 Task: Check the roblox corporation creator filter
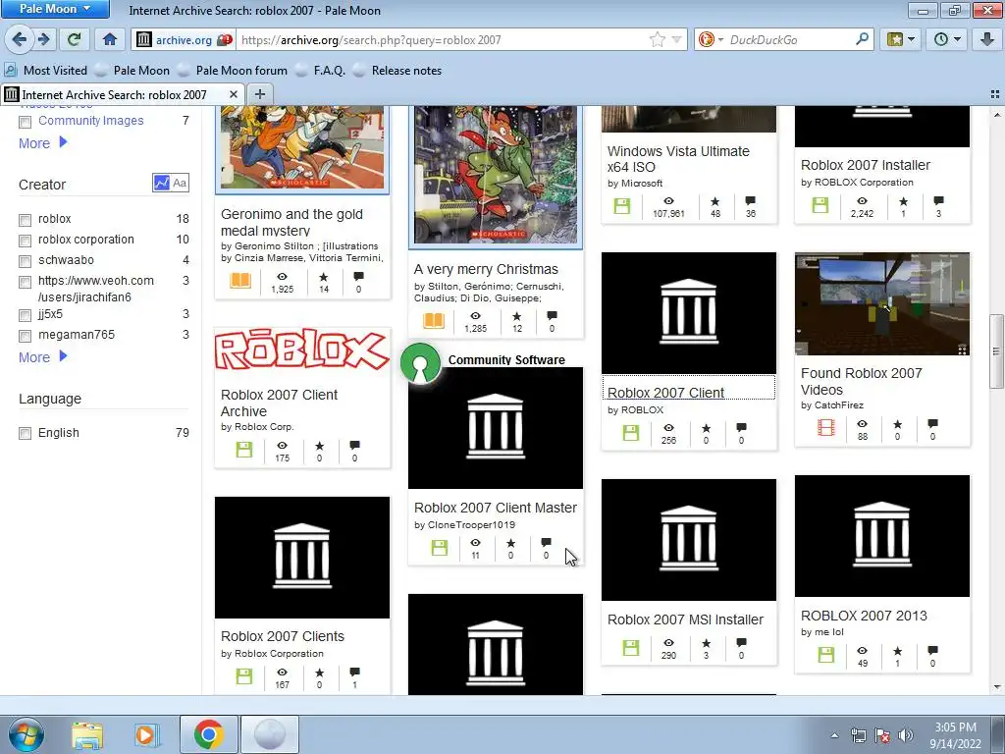coord(25,241)
